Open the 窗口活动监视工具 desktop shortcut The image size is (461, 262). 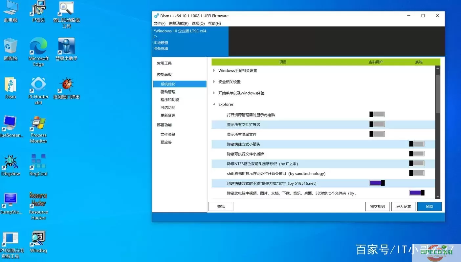(x=67, y=14)
